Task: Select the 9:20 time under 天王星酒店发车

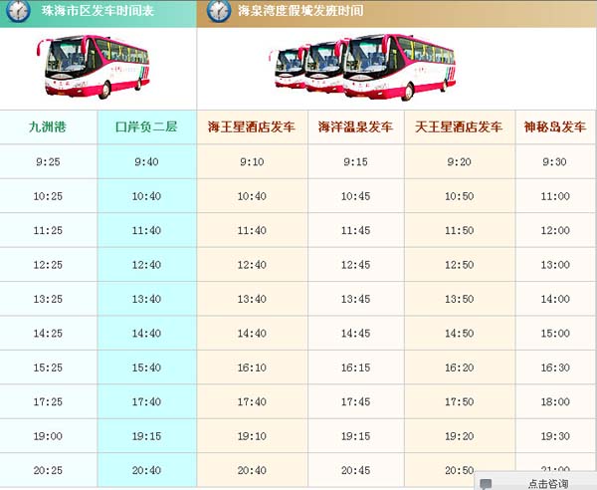Action: point(459,162)
